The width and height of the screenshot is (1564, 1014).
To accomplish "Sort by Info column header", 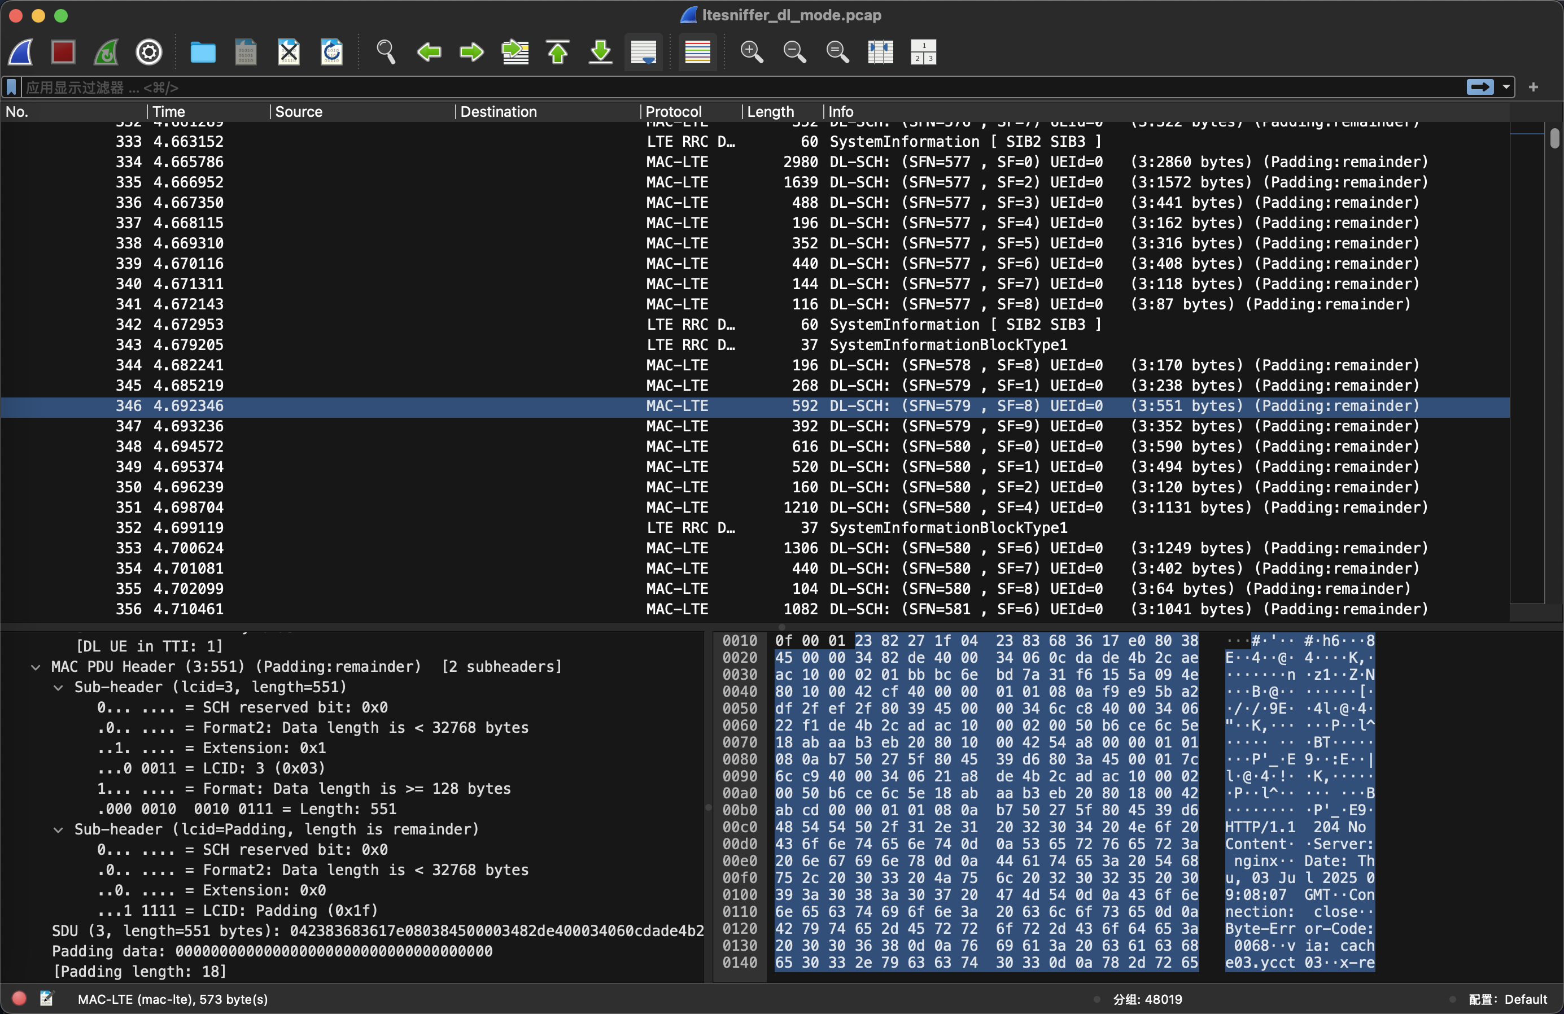I will pos(1167,112).
